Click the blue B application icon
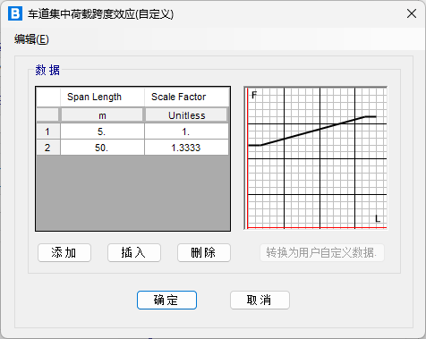This screenshot has height=339, width=426. pos(15,13)
